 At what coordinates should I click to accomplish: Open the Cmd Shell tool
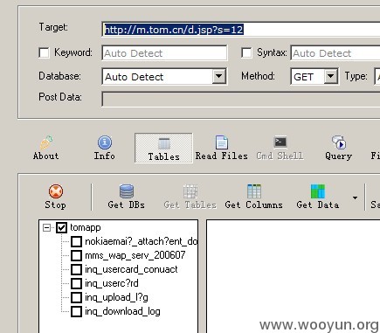point(280,148)
